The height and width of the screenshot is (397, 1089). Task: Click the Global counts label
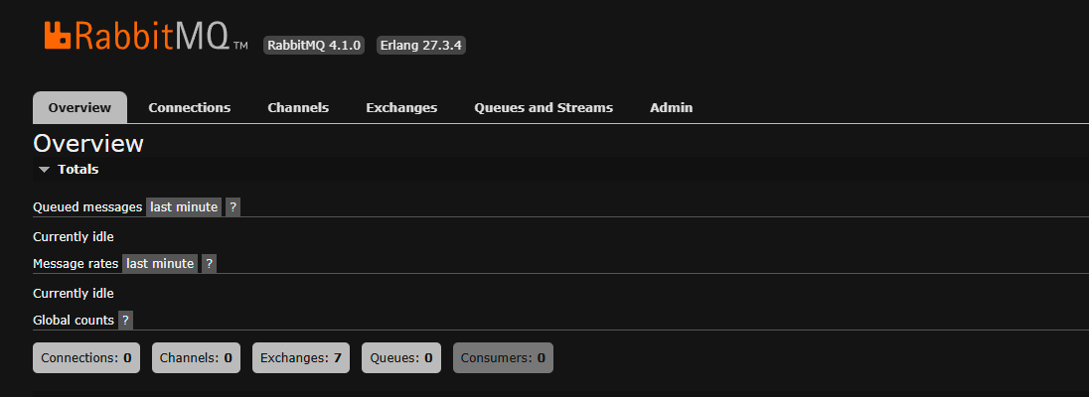pyautogui.click(x=74, y=321)
